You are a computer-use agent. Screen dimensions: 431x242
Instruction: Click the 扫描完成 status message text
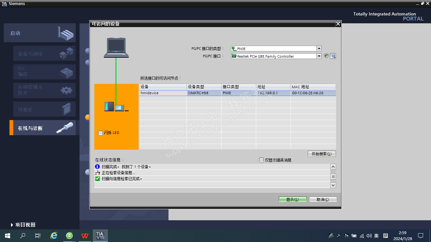point(127,167)
